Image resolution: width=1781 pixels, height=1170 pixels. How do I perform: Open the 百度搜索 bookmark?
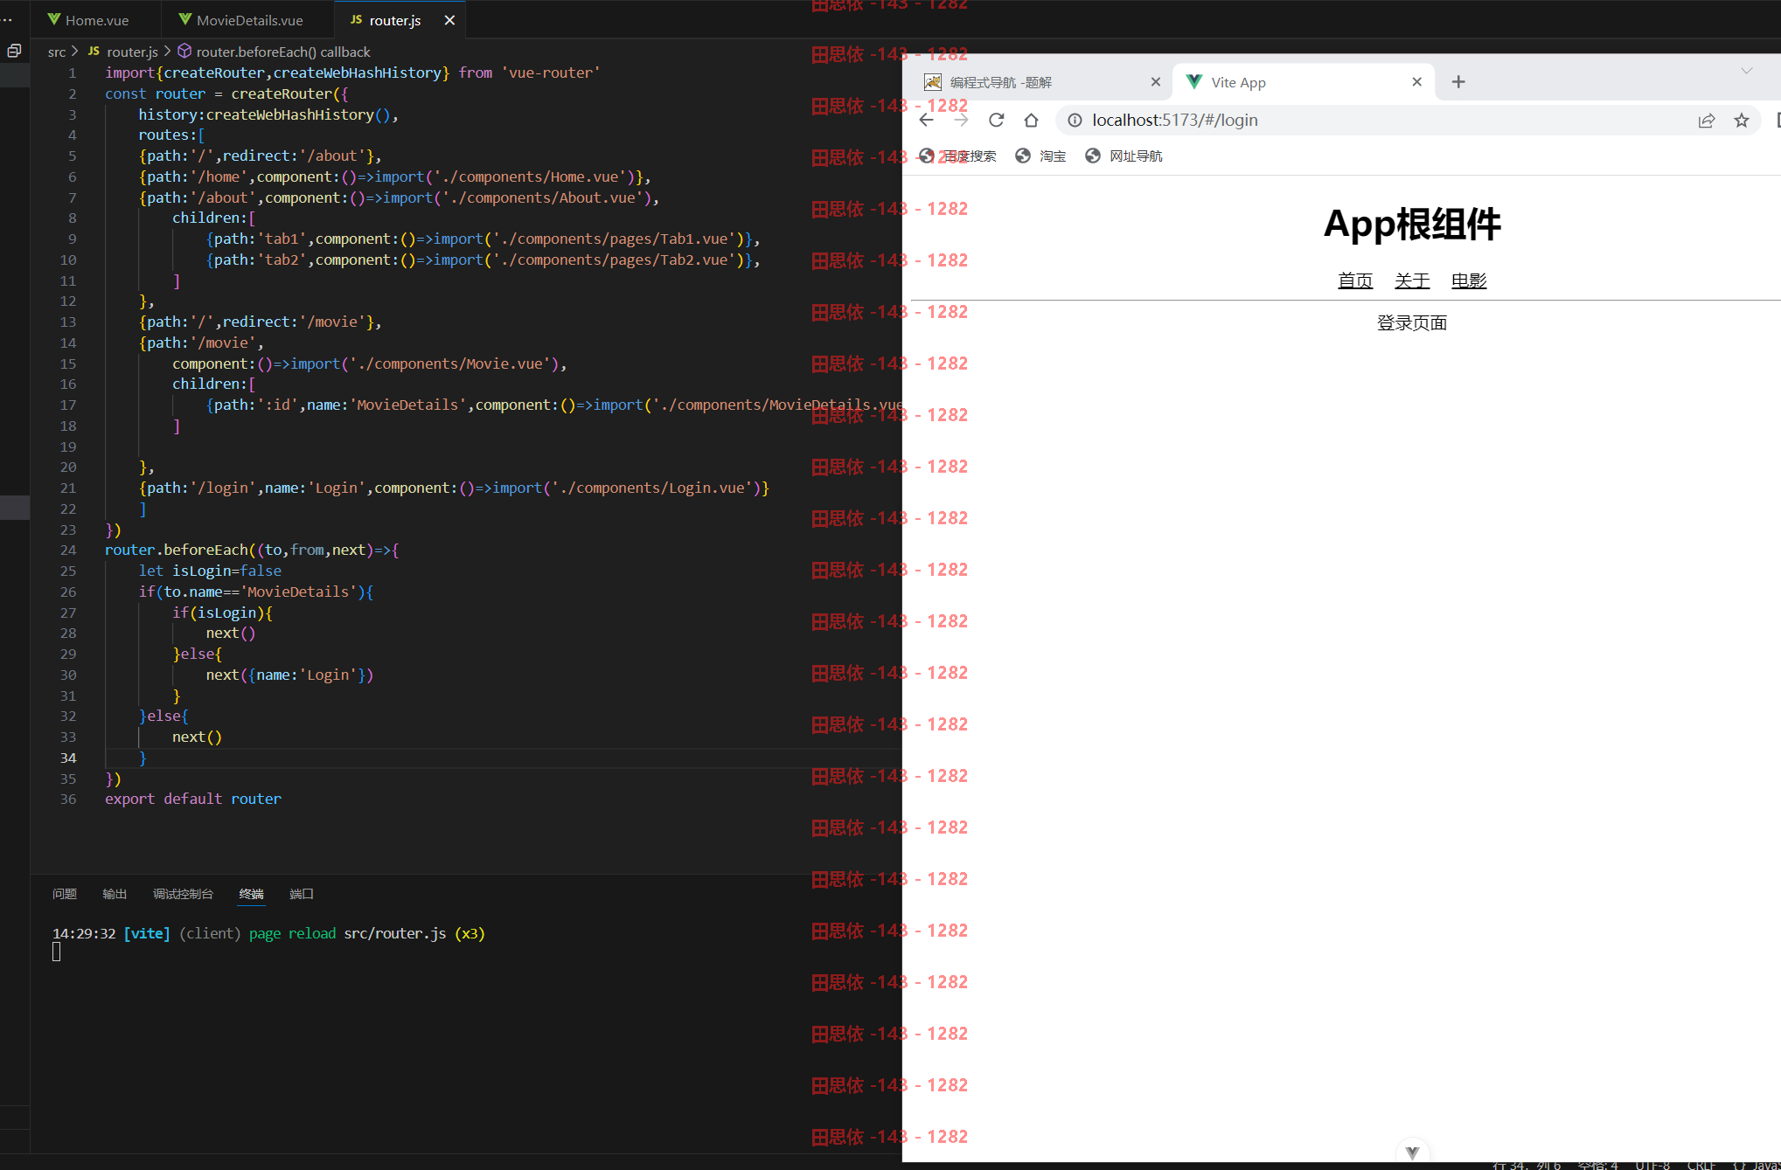[x=957, y=156]
